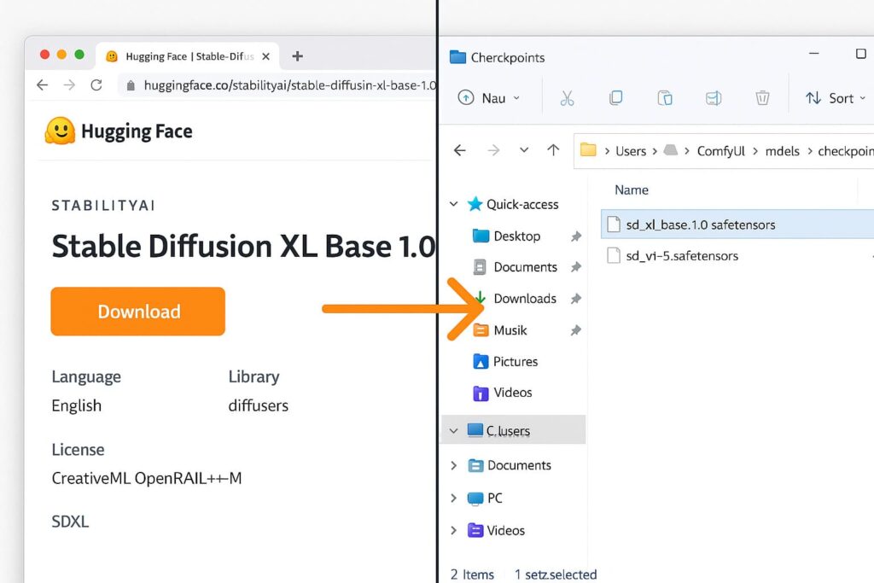The height and width of the screenshot is (583, 874).
Task: Click the diffusers library value
Action: [x=258, y=405]
